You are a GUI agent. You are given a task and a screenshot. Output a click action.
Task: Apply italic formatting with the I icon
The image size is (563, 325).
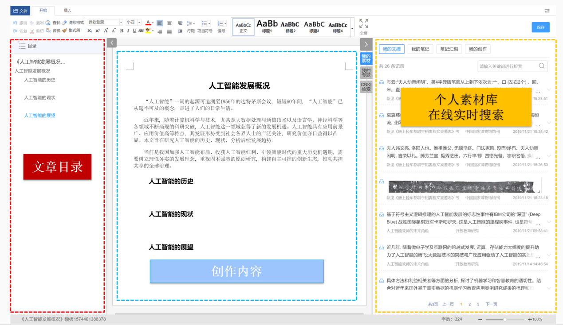click(128, 31)
